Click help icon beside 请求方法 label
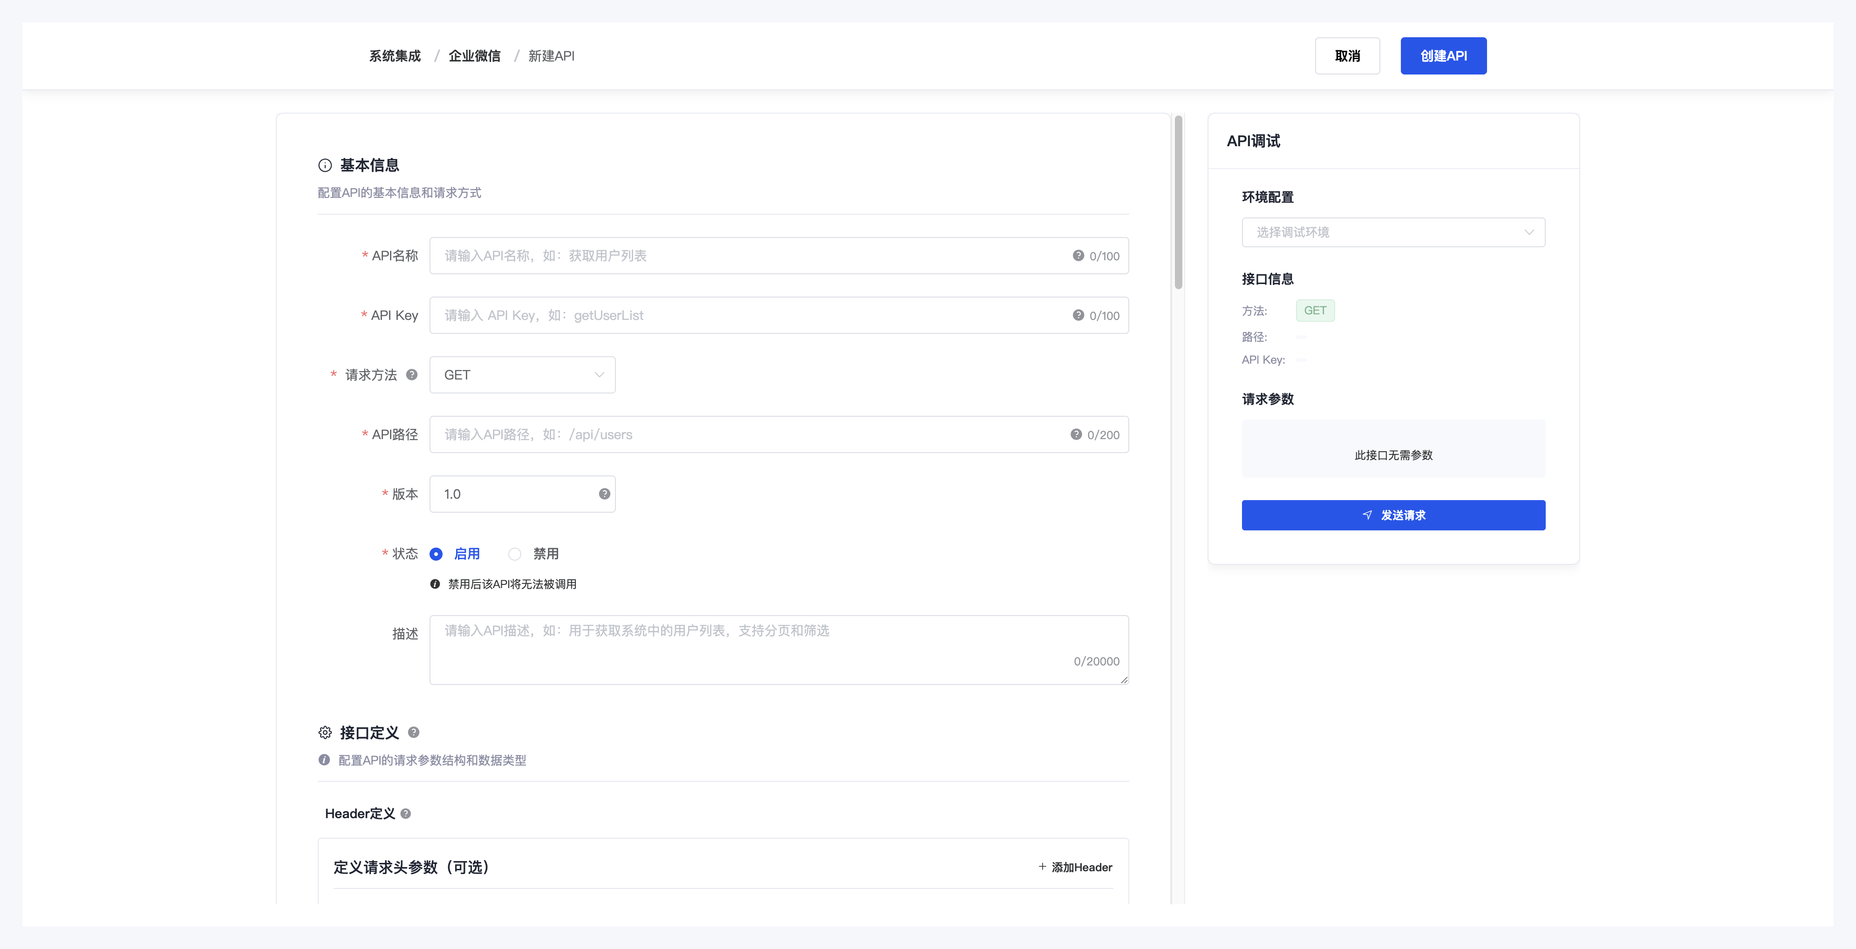 tap(411, 374)
